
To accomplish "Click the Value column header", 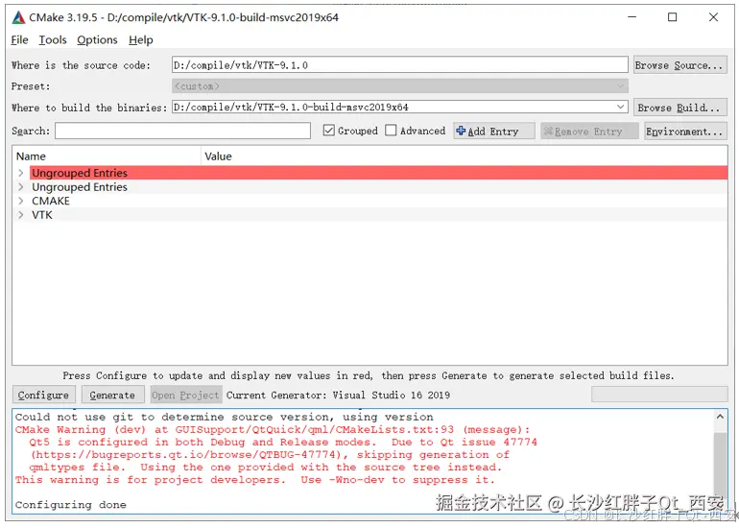I will [x=465, y=156].
